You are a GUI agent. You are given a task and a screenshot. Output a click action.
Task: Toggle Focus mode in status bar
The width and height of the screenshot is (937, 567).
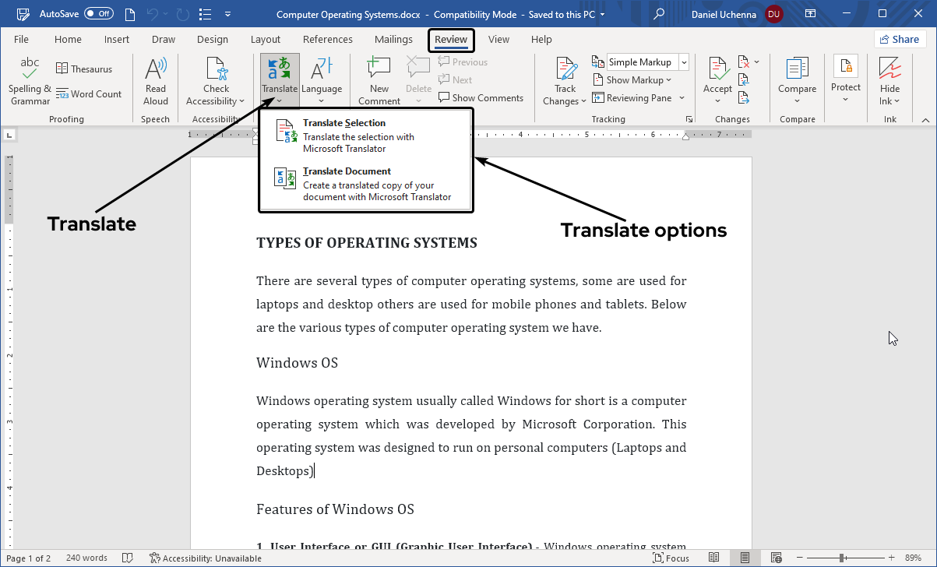coord(670,558)
